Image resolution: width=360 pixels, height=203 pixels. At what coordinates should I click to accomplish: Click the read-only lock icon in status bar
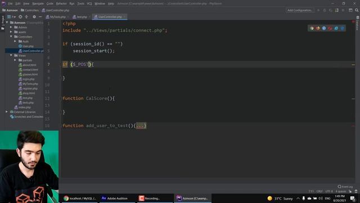click(x=350, y=191)
